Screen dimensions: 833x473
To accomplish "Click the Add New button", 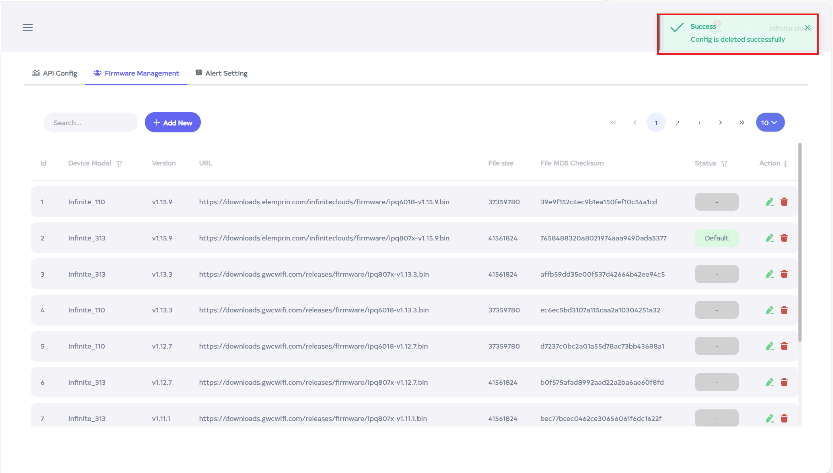I will (173, 122).
